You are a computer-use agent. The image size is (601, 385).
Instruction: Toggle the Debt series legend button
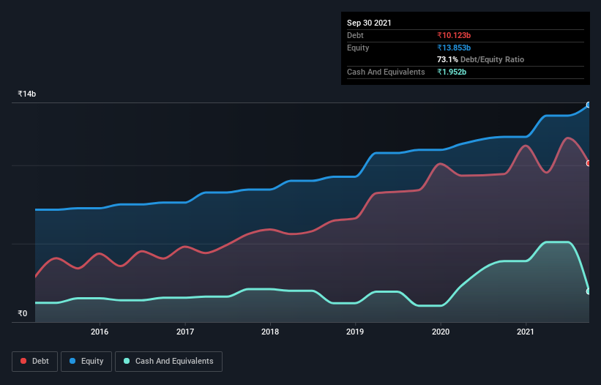pos(35,362)
